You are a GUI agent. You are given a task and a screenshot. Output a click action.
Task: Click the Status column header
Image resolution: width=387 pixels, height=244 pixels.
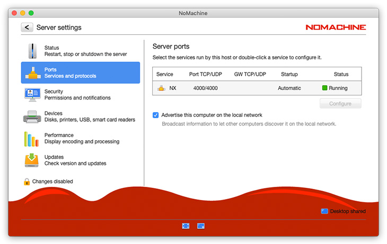coord(341,74)
